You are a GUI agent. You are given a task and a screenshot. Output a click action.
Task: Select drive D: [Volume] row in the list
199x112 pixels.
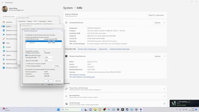pos(44,43)
